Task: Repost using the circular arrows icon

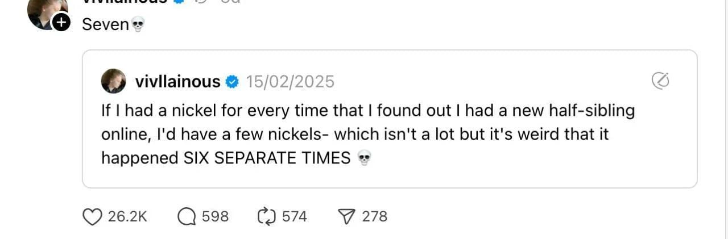Action: click(x=266, y=216)
